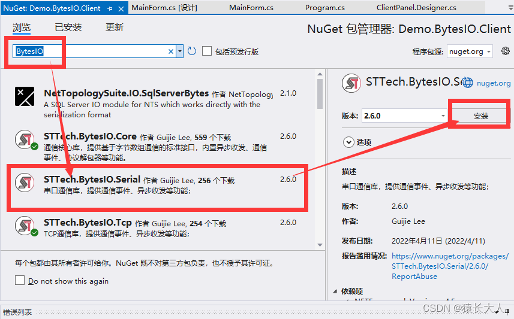Open the MainForm.cs code tab
This screenshot has height=319, width=514.
[x=251, y=8]
